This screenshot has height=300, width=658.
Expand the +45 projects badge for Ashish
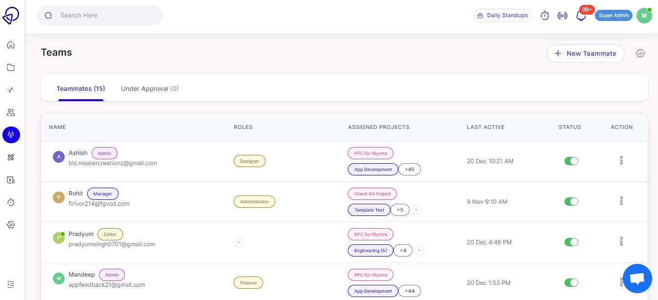tap(410, 169)
